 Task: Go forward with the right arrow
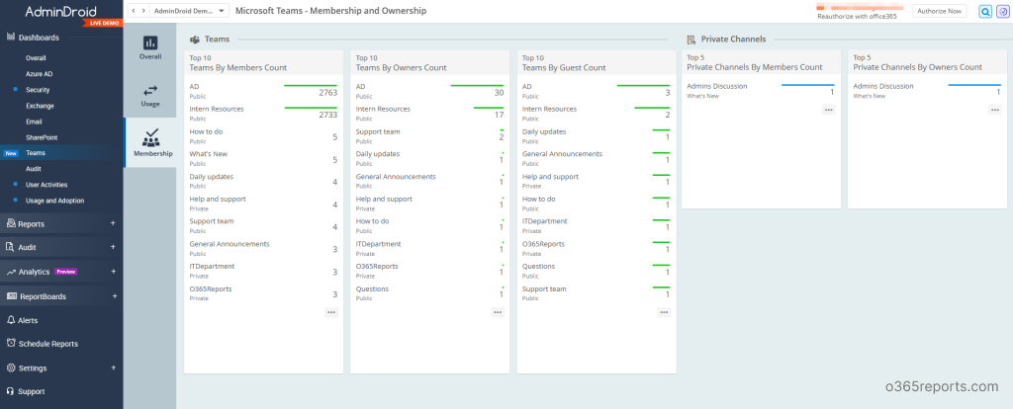click(143, 11)
